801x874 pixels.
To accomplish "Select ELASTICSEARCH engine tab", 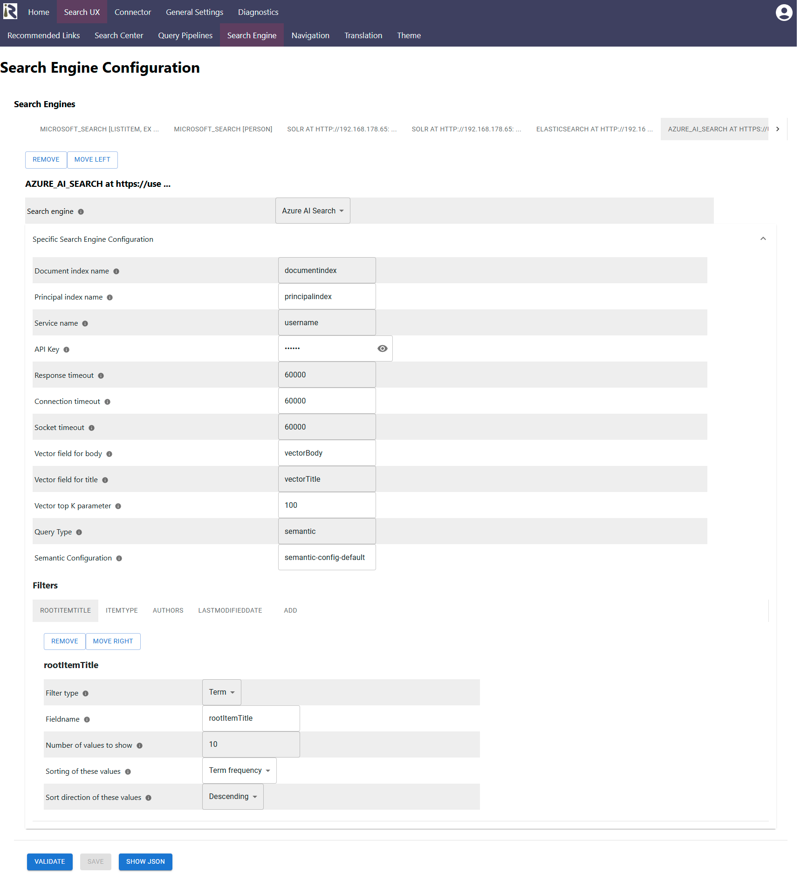I will [595, 129].
